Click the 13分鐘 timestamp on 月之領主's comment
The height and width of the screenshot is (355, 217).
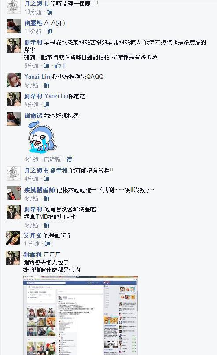pos(33,12)
